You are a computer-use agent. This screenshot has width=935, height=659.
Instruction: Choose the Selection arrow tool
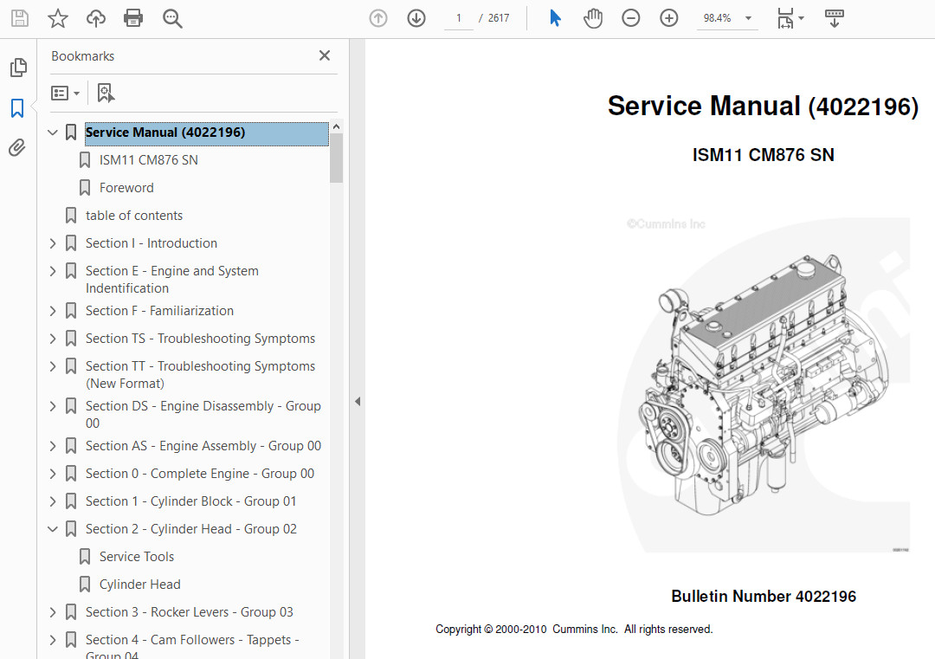(555, 18)
